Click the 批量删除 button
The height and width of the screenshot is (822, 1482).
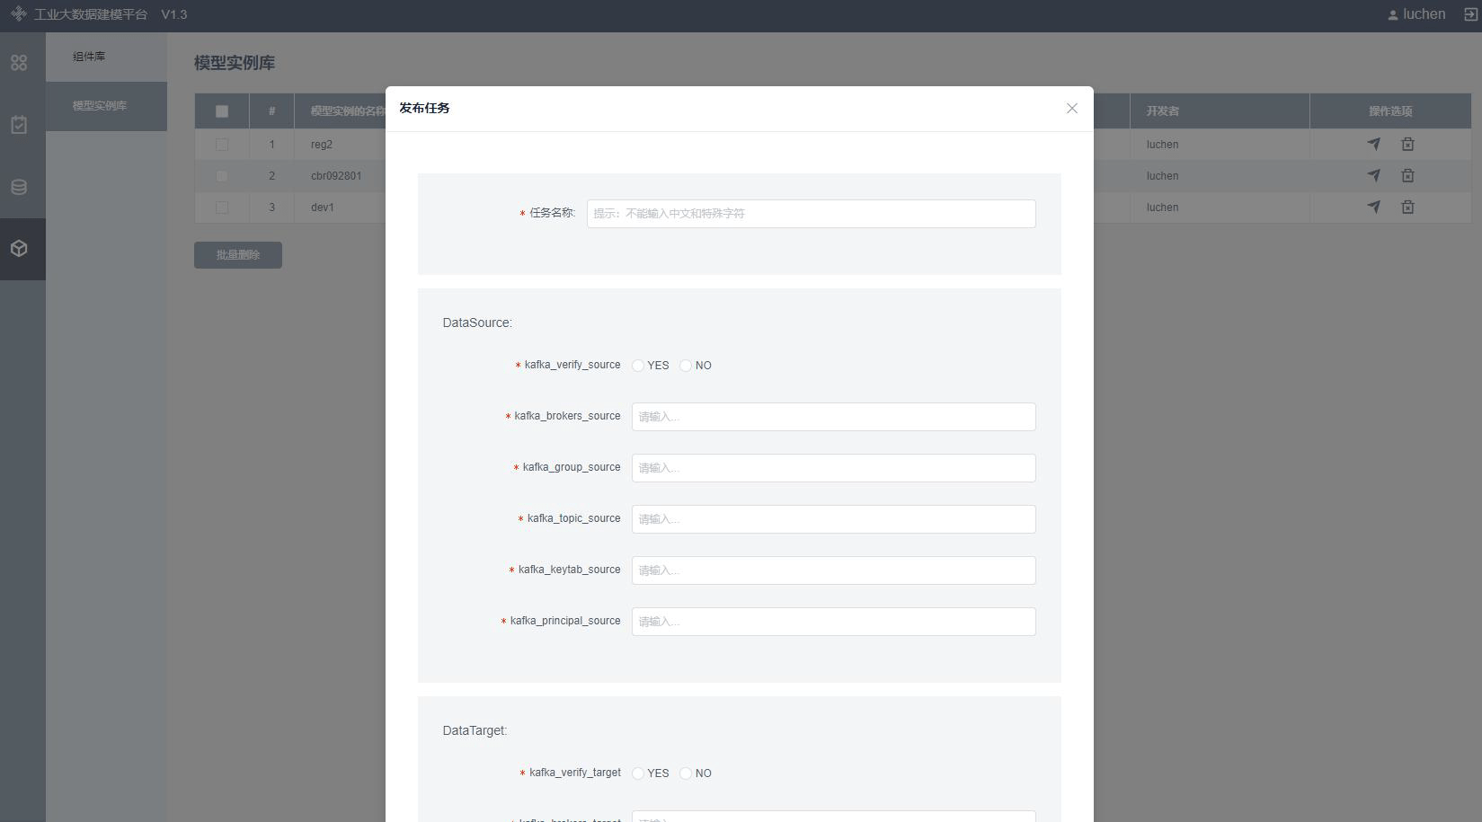pos(238,255)
